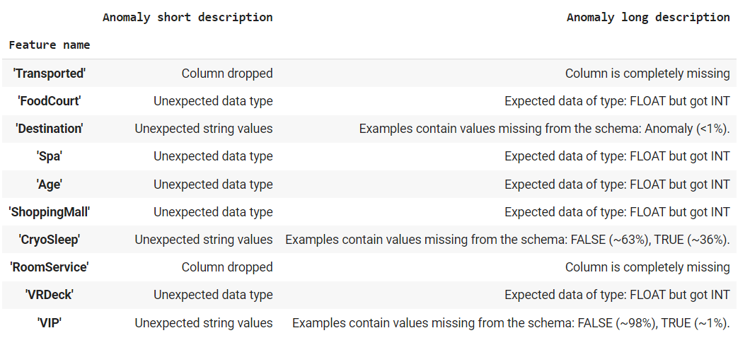Click 'Column is completely missing' for RoomService

(x=647, y=267)
